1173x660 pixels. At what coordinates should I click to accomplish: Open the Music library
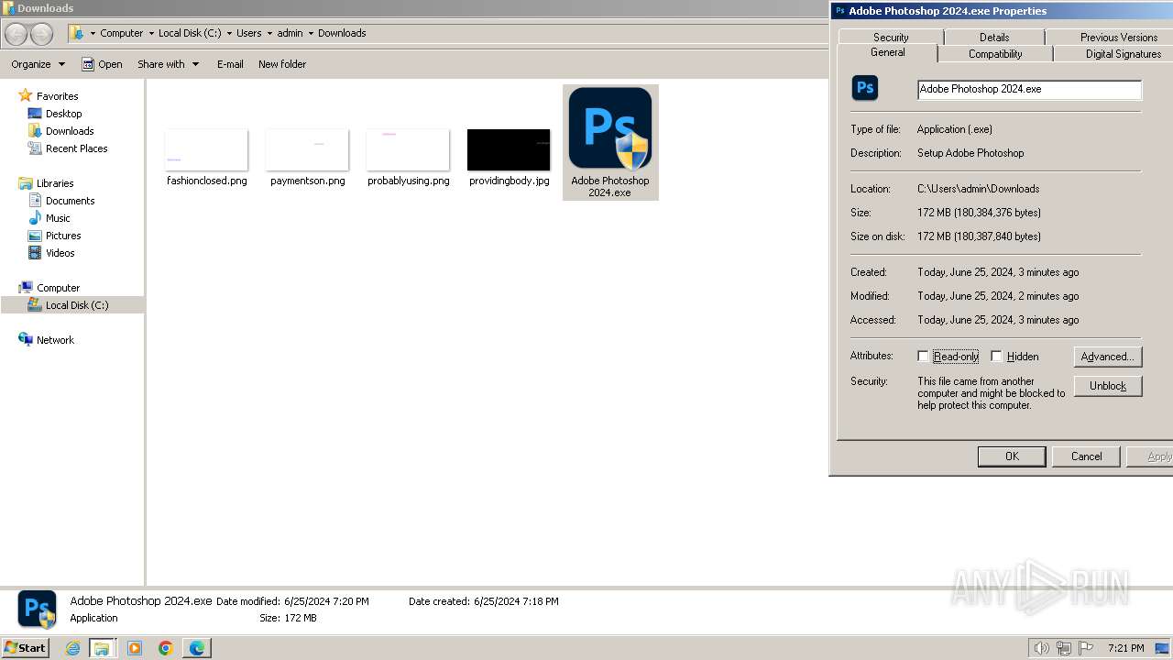tap(58, 218)
